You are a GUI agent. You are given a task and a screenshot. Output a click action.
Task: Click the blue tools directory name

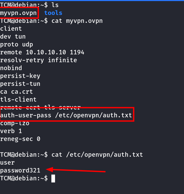pos(53,13)
